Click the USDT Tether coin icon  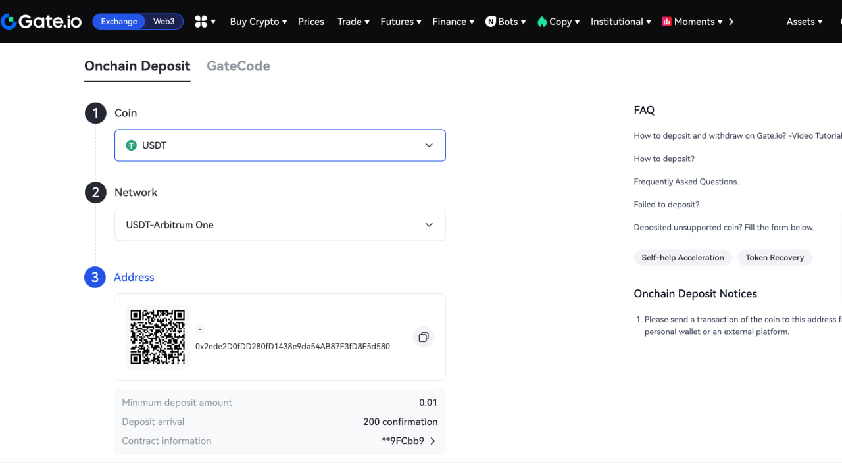[x=132, y=145]
